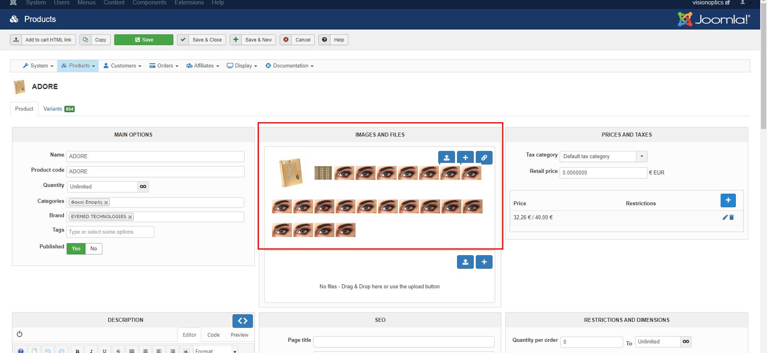Edit the 32,26 € price with the pencil
Viewport: 767px width, 353px height.
click(x=725, y=217)
